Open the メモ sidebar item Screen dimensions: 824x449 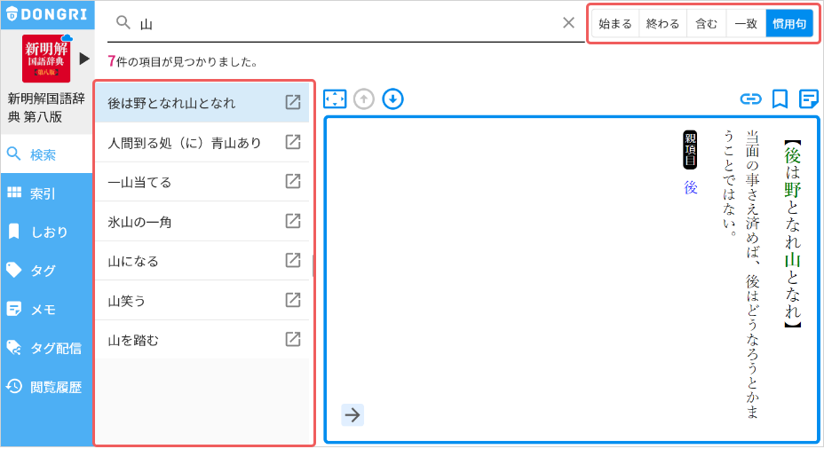(47, 310)
